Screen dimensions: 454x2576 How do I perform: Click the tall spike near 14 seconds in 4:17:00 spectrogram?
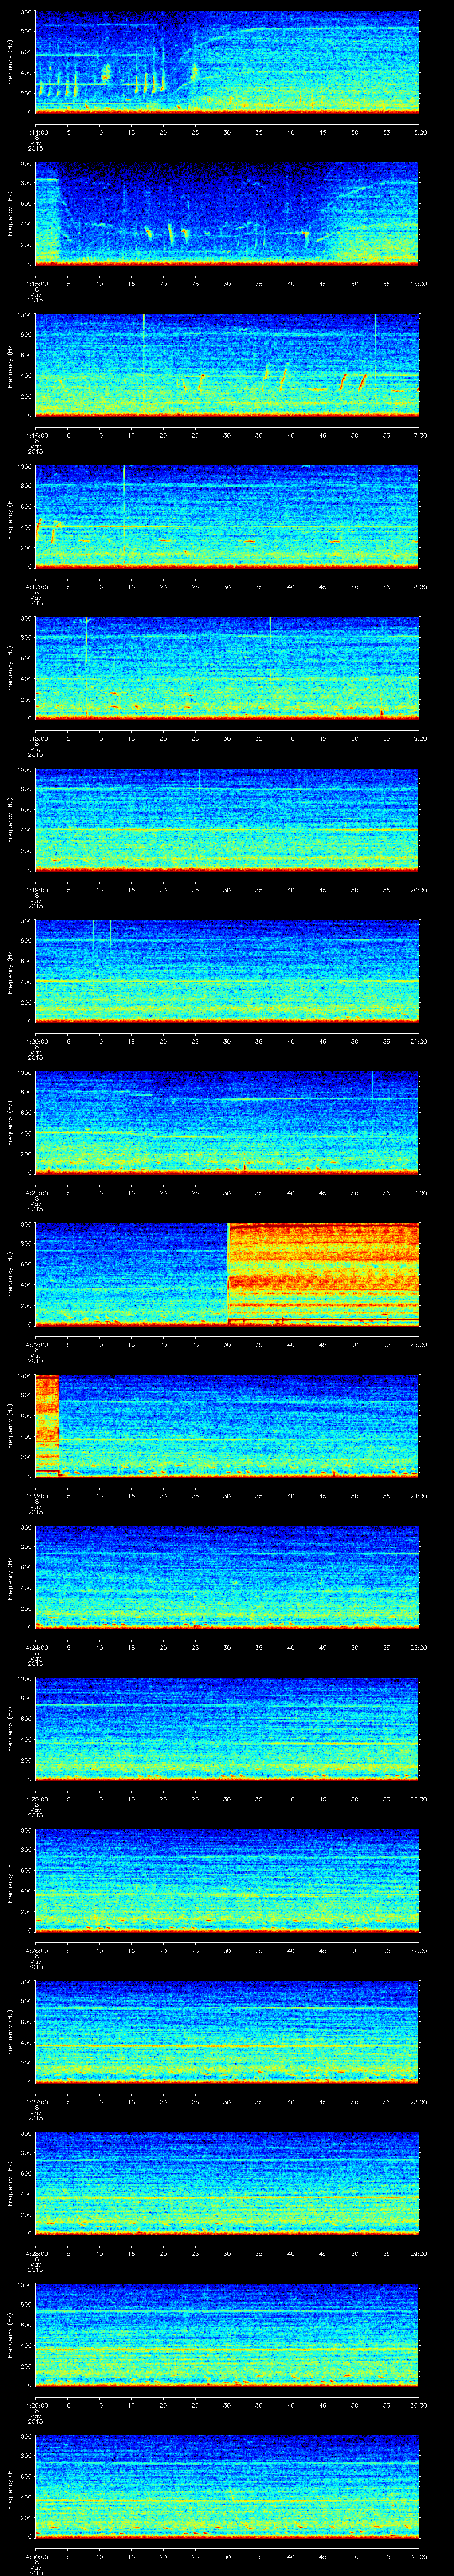coord(124,500)
